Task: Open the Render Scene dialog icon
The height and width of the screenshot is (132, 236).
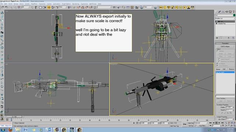Action: [x=141, y=7]
